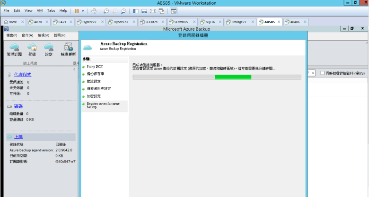The image size is (369, 197).
Task: Open the power options dropdown arrow
Action: click(x=83, y=10)
